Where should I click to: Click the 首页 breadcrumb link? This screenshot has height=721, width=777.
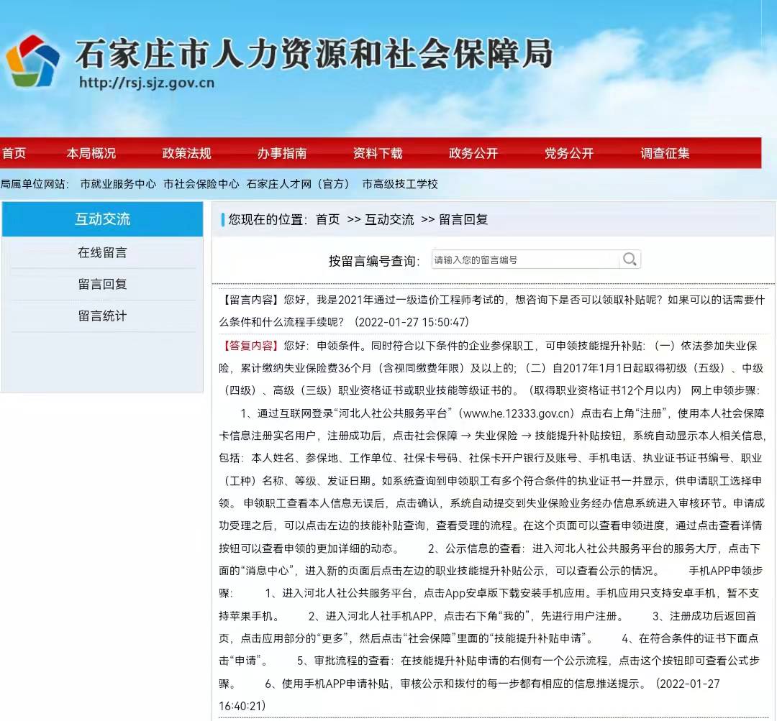[328, 220]
